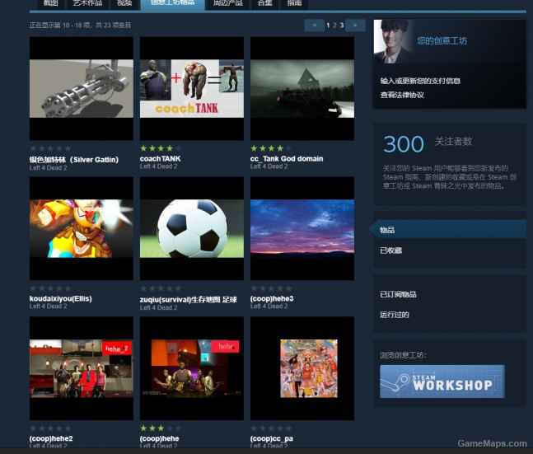Open the koudaixiyou(Ellis) anime thumbnail
This screenshot has width=533, height=454.
82,228
